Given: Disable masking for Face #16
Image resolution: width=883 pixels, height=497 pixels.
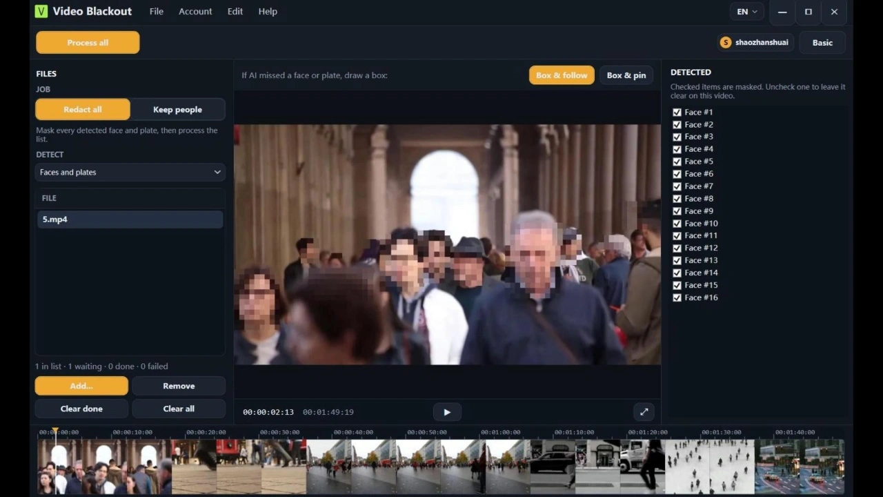Looking at the screenshot, I should 677,298.
